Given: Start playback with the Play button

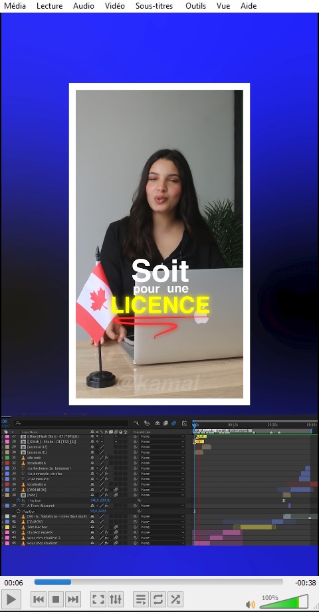Looking at the screenshot, I should click(x=12, y=599).
